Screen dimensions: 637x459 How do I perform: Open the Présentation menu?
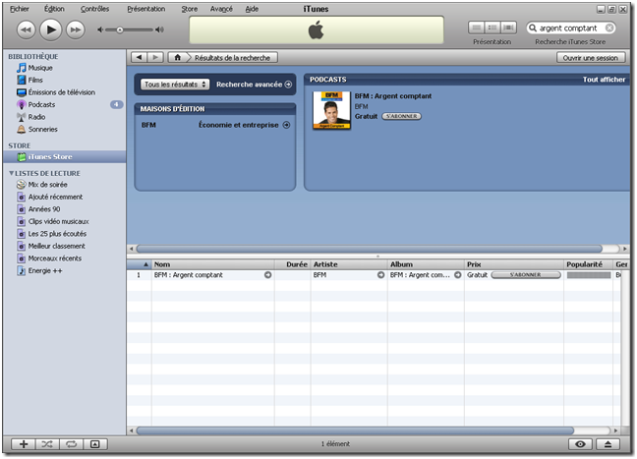coord(146,9)
